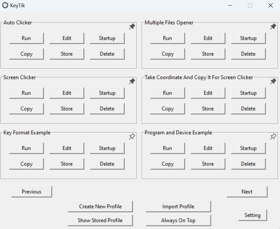280x229 pixels.
Task: Show the stored profiles list
Action: pos(100,221)
